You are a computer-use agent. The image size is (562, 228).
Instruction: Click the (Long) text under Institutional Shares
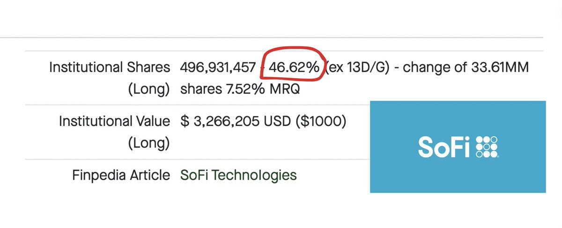pyautogui.click(x=149, y=89)
